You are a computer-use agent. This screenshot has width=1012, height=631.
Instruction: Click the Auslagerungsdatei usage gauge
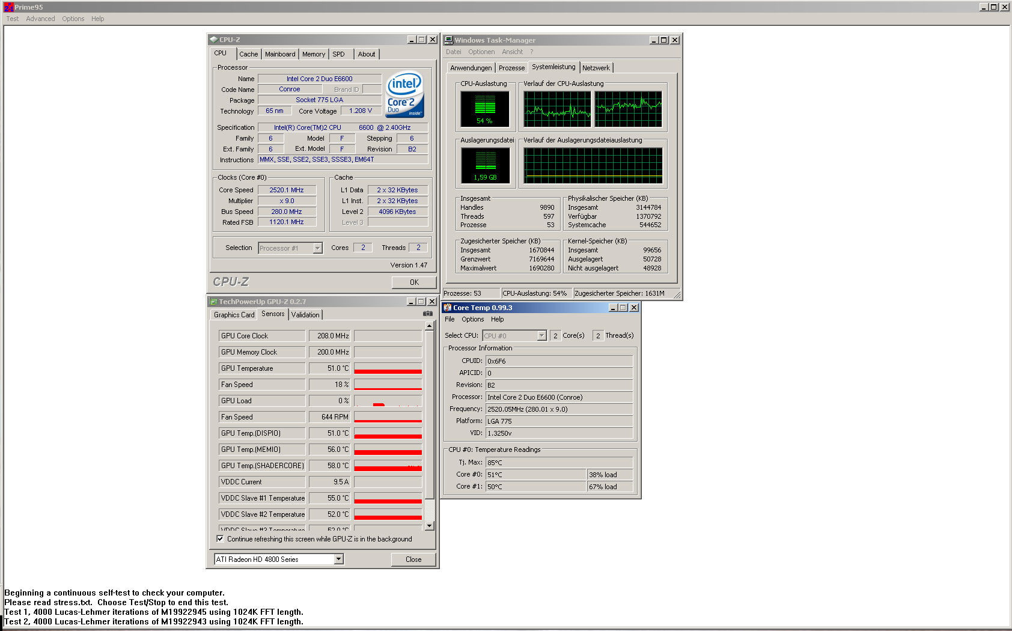click(485, 165)
